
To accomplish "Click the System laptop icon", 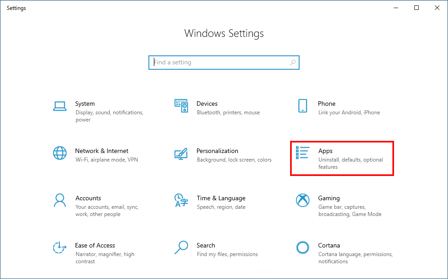I will pos(60,106).
